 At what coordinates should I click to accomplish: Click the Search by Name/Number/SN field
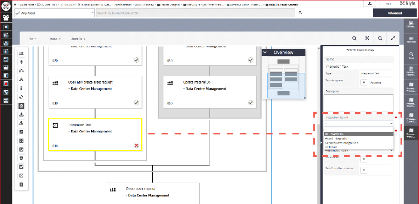tap(196, 13)
